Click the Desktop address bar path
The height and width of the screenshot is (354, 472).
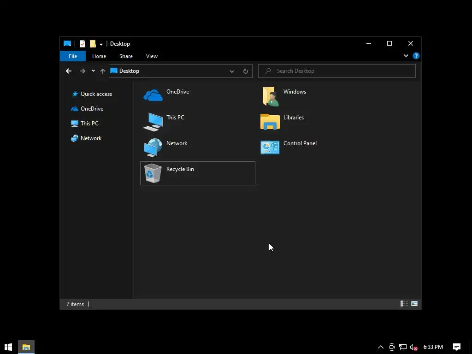[129, 71]
